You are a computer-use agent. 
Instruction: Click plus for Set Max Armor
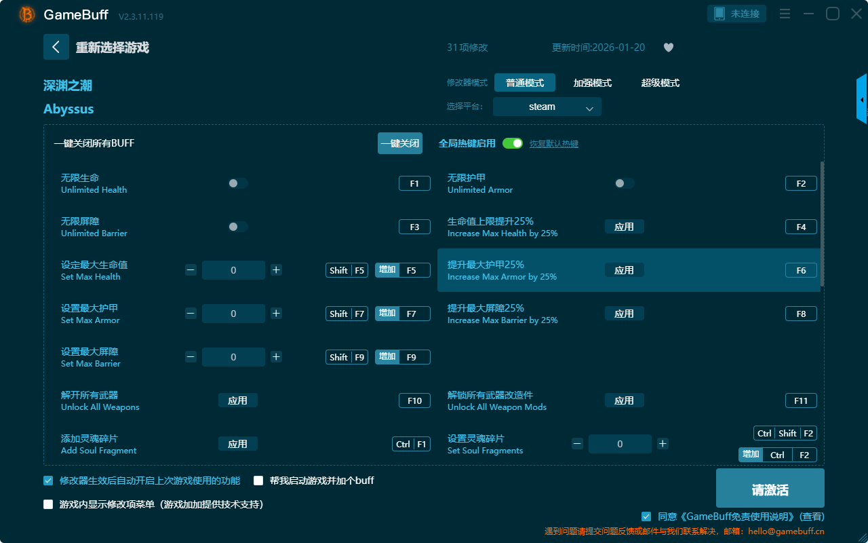coord(276,314)
